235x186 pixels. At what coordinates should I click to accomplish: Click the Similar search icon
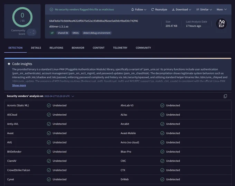tap(198, 10)
